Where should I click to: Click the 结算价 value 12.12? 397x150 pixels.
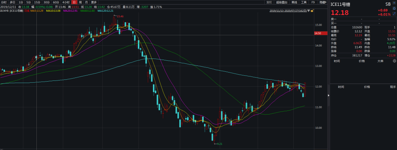[x=359, y=31]
